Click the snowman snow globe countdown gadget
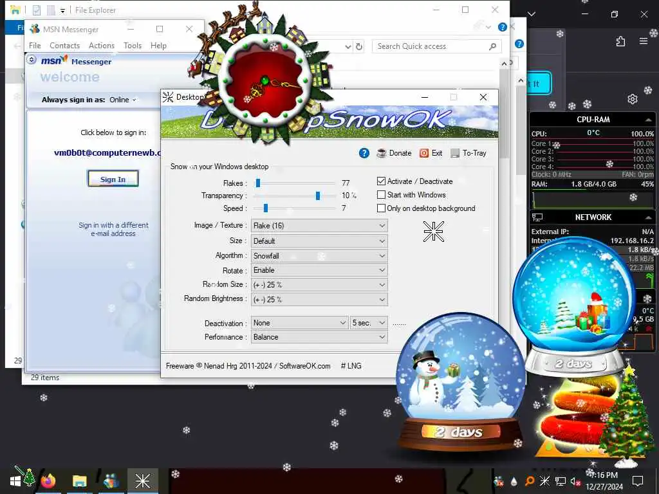 click(461, 382)
